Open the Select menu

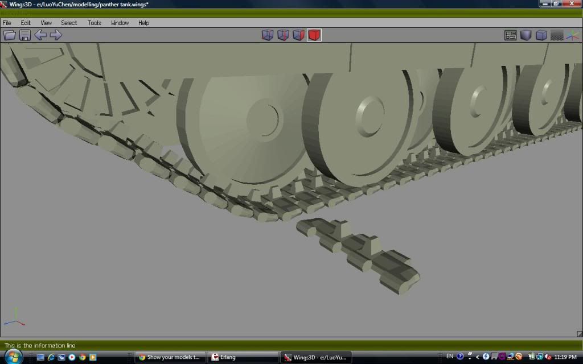coord(69,23)
